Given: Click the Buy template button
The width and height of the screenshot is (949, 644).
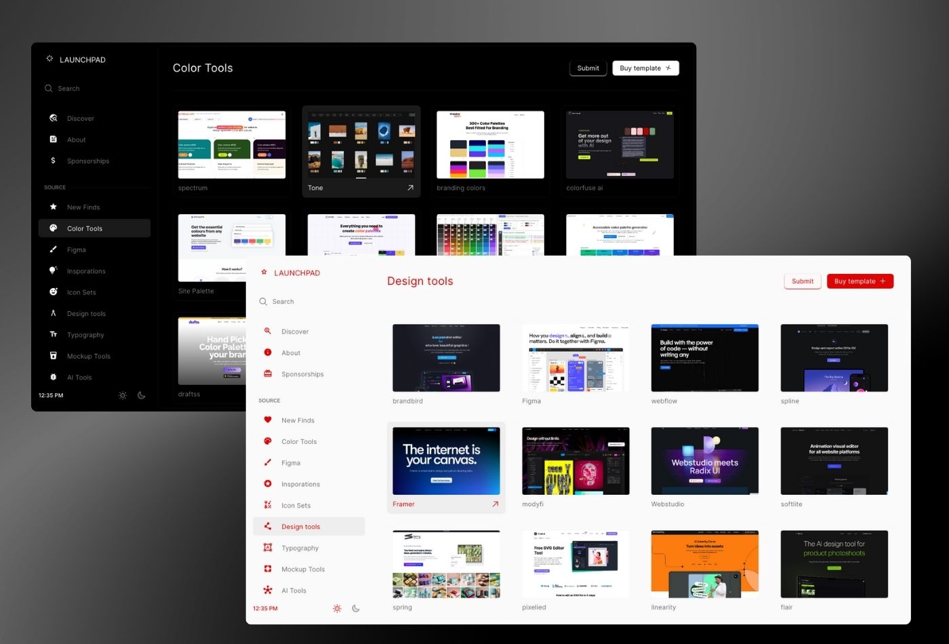Looking at the screenshot, I should coord(860,281).
